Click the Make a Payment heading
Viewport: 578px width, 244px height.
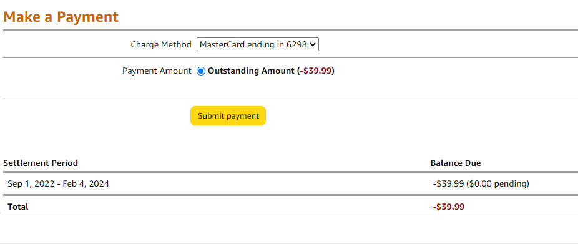(61, 17)
